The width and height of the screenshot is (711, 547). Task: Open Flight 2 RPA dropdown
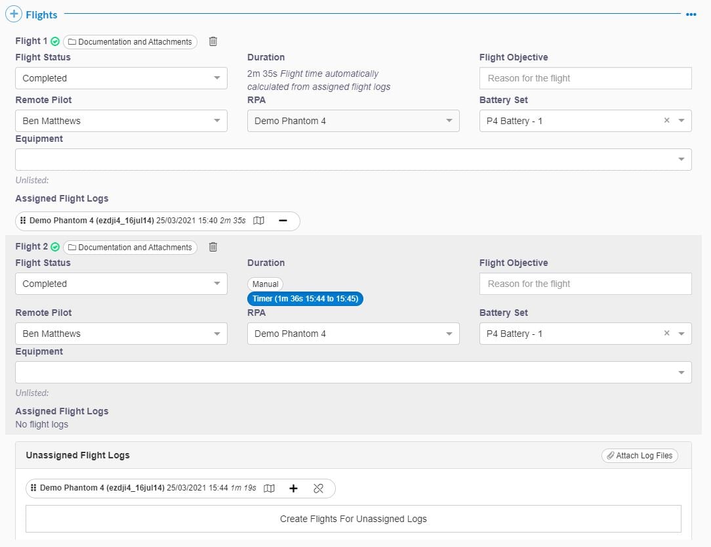(x=353, y=334)
